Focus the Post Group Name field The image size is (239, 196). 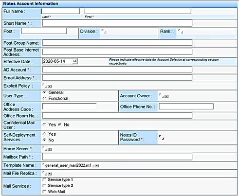coord(117,43)
